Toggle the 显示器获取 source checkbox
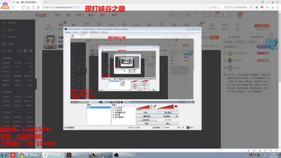 coord(113,117)
